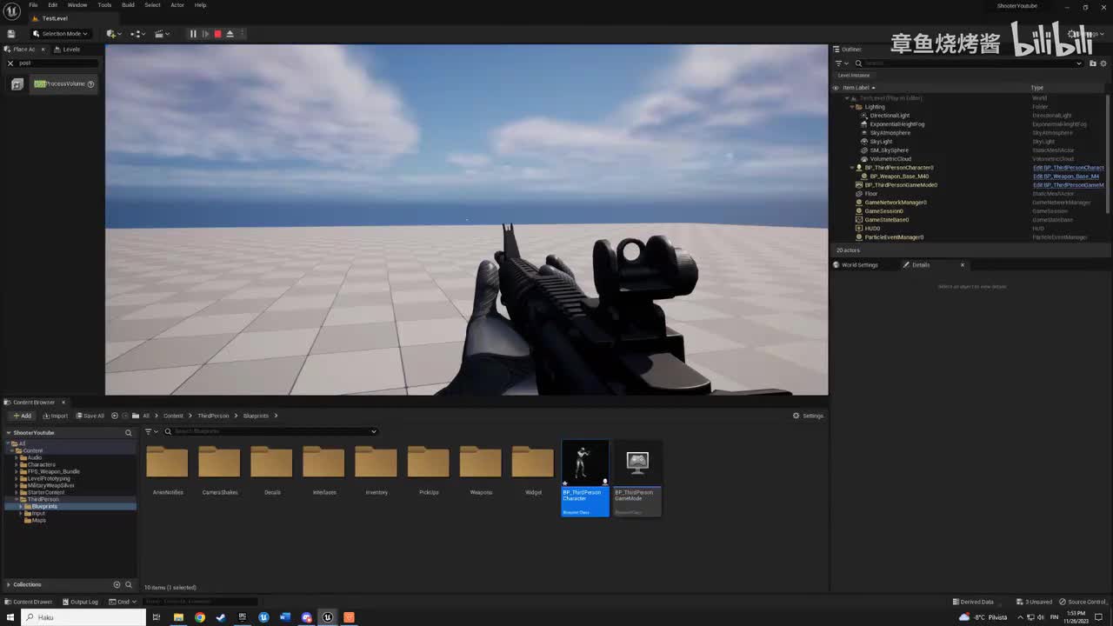This screenshot has width=1113, height=626.
Task: Expand the FPS_Weapon_Bundle folder
Action: 16,471
